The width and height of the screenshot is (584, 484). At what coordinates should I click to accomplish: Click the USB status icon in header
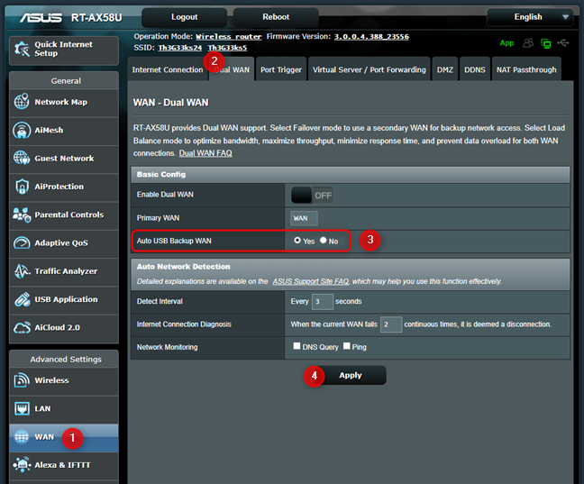563,42
